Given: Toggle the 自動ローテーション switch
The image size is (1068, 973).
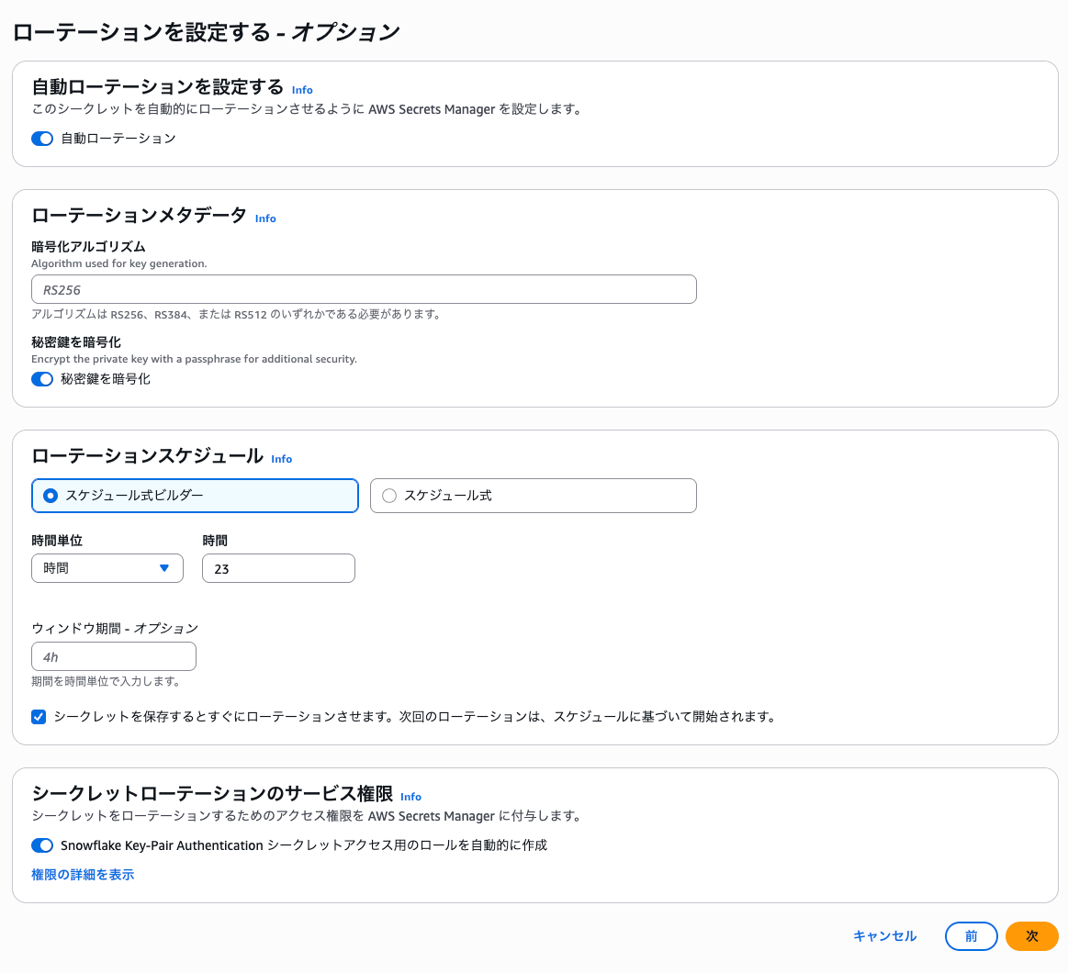Looking at the screenshot, I should pos(42,139).
